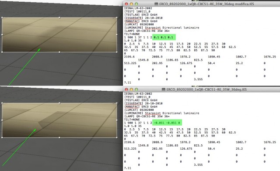This screenshot has width=280, height=171.
Task: Click underlined 'ISSUEDATE' in 36deg.IES original window
Action: tap(133, 103)
